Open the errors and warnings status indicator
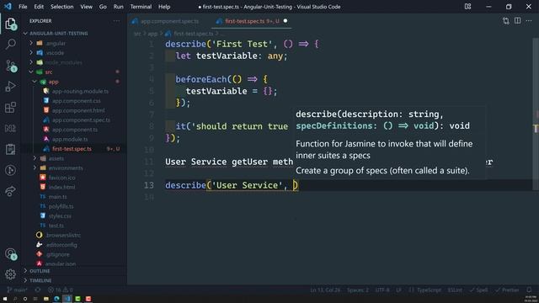Viewport: 539px width, 303px height. pos(61,290)
